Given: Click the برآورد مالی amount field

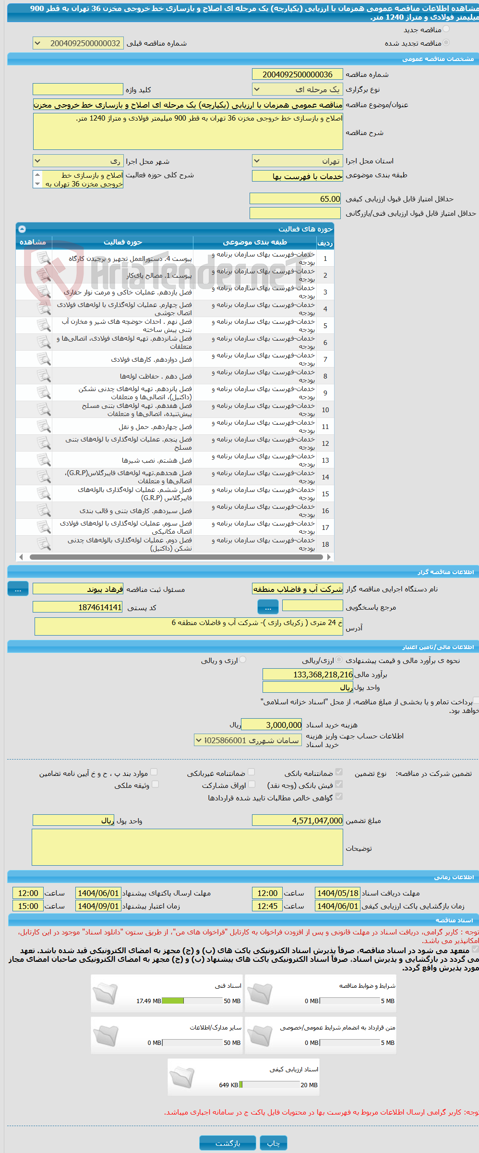Looking at the screenshot, I should click(308, 675).
